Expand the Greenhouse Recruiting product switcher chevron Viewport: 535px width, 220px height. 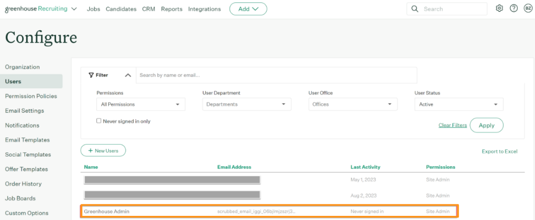(x=74, y=9)
